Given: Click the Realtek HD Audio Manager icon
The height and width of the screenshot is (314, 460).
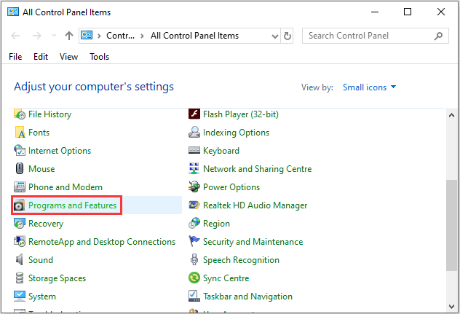Looking at the screenshot, I should pos(194,205).
